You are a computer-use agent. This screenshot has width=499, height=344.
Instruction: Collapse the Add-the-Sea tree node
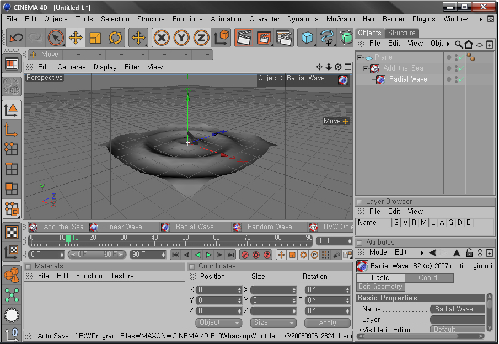[366, 68]
